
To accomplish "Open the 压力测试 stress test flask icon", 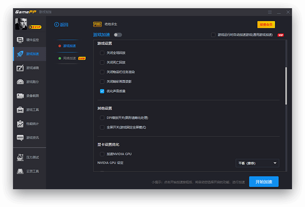I will coord(20,157).
